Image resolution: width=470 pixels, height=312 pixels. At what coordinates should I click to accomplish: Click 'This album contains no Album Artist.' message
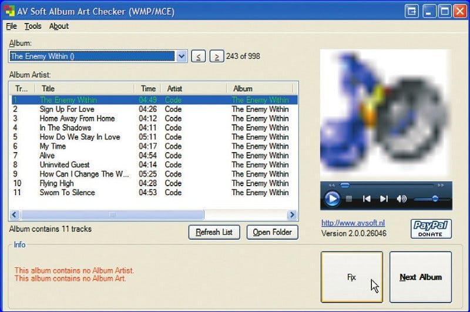(x=75, y=270)
